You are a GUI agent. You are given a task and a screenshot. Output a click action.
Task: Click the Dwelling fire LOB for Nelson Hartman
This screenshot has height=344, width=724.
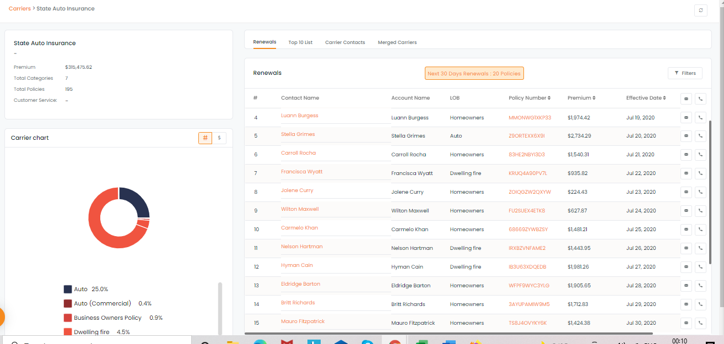(466, 248)
